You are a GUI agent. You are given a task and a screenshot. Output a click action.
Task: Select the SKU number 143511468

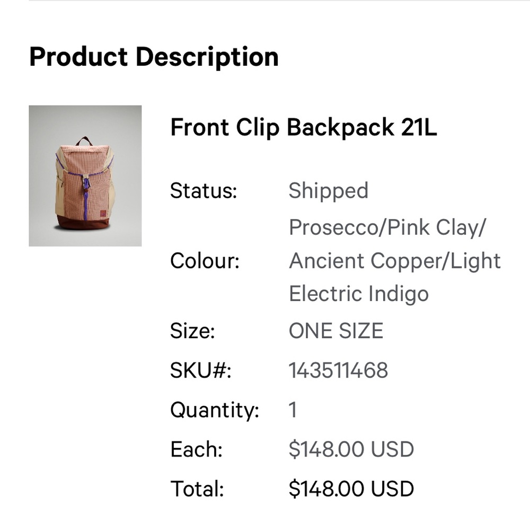[338, 370]
